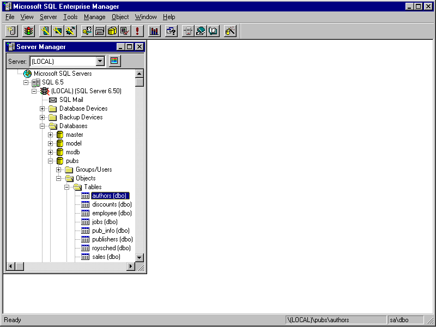The image size is (436, 327).
Task: Click the spray can icon at toolbar end
Action: [230, 31]
